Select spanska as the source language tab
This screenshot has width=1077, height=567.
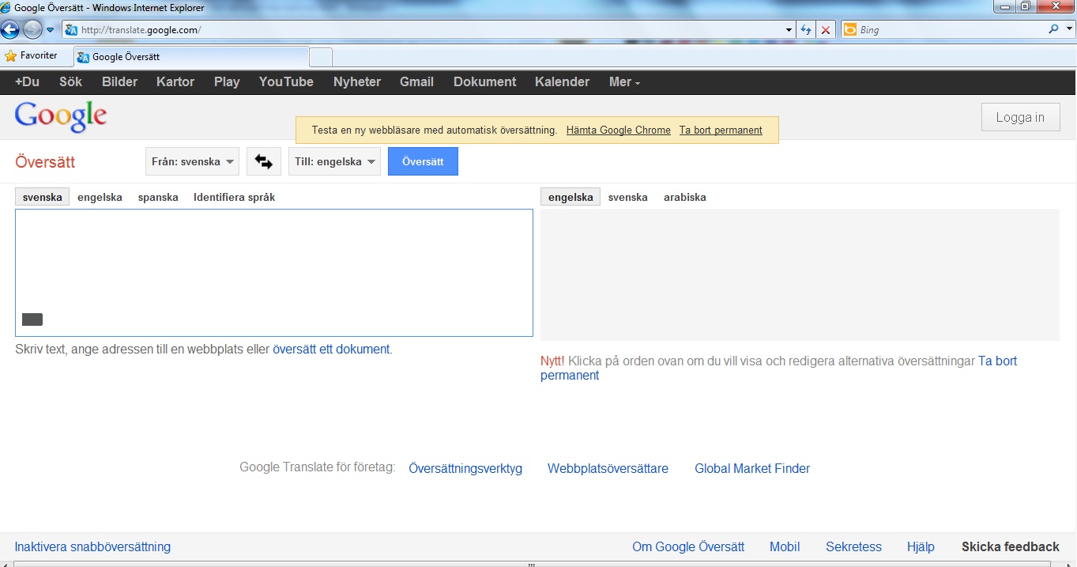tap(158, 197)
